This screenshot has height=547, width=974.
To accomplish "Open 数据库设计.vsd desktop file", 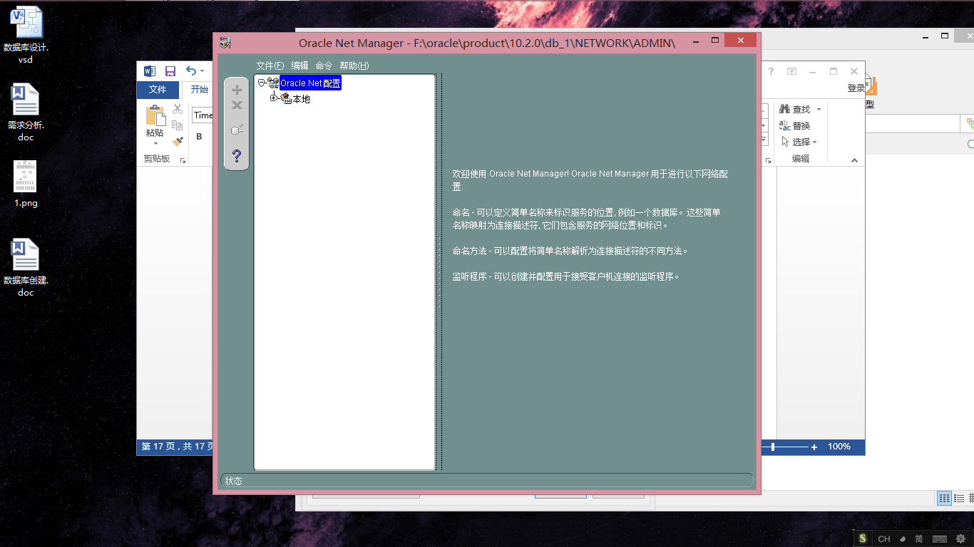I will (x=26, y=35).
